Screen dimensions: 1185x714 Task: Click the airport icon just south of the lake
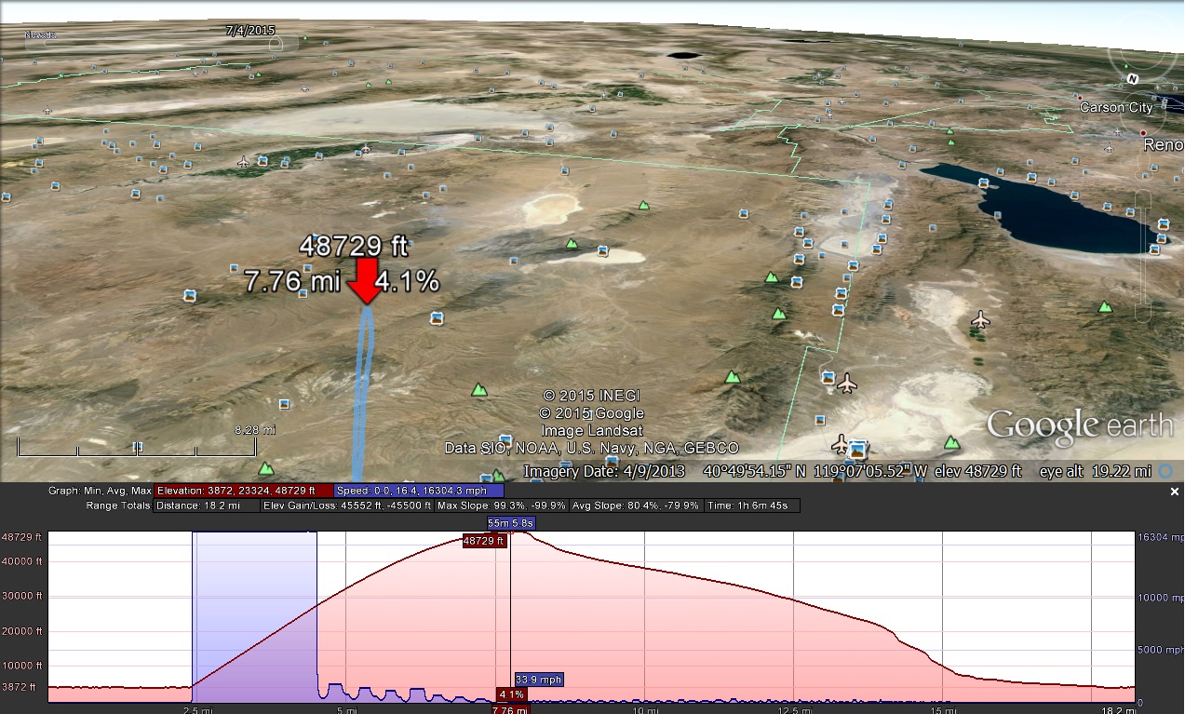(980, 320)
